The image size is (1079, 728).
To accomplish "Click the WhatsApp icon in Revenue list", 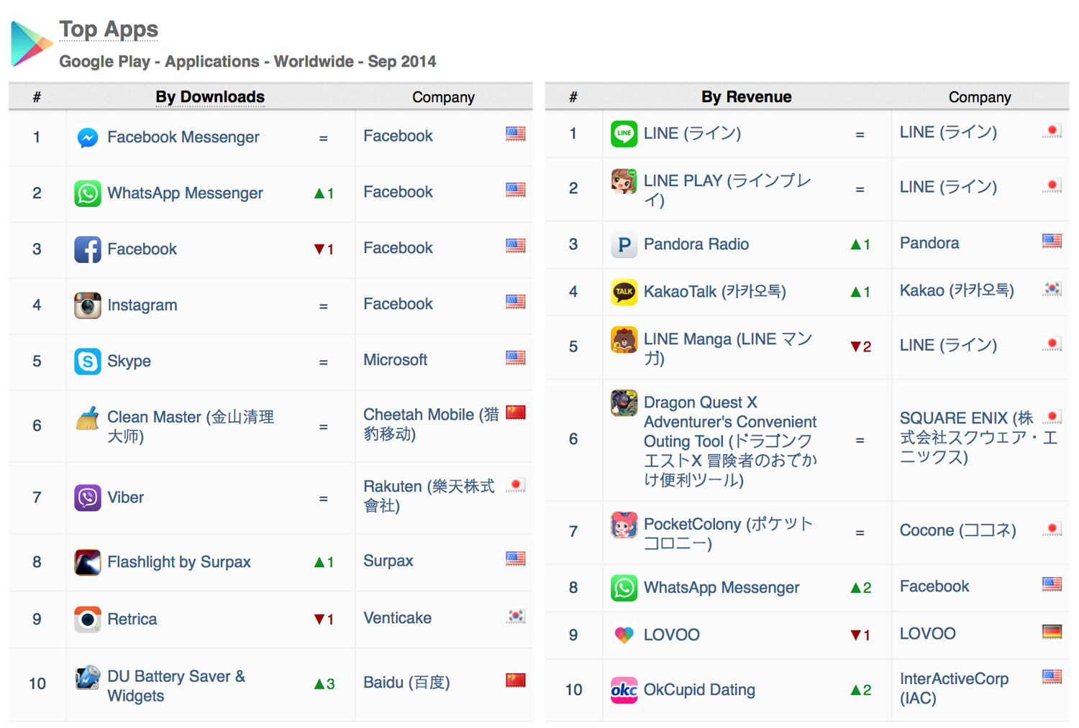I will 624,588.
